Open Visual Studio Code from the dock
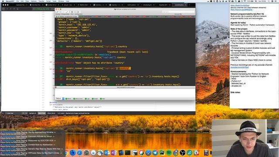 pos(121,153)
